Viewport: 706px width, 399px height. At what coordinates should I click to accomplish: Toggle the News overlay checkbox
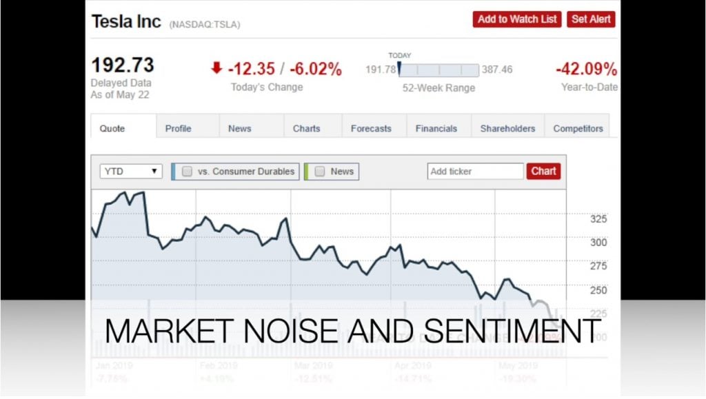pyautogui.click(x=319, y=172)
